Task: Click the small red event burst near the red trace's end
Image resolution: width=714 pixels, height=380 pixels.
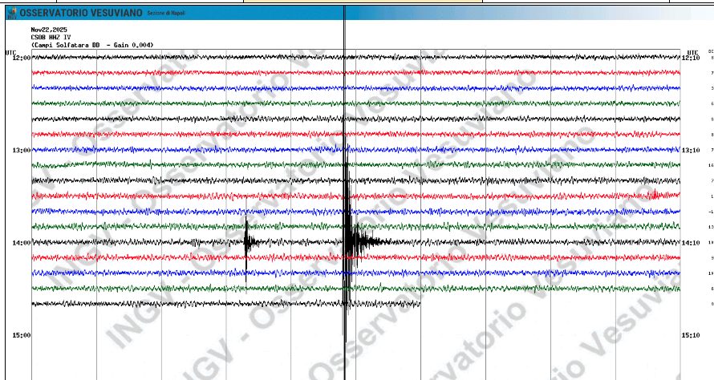Action: click(x=655, y=196)
